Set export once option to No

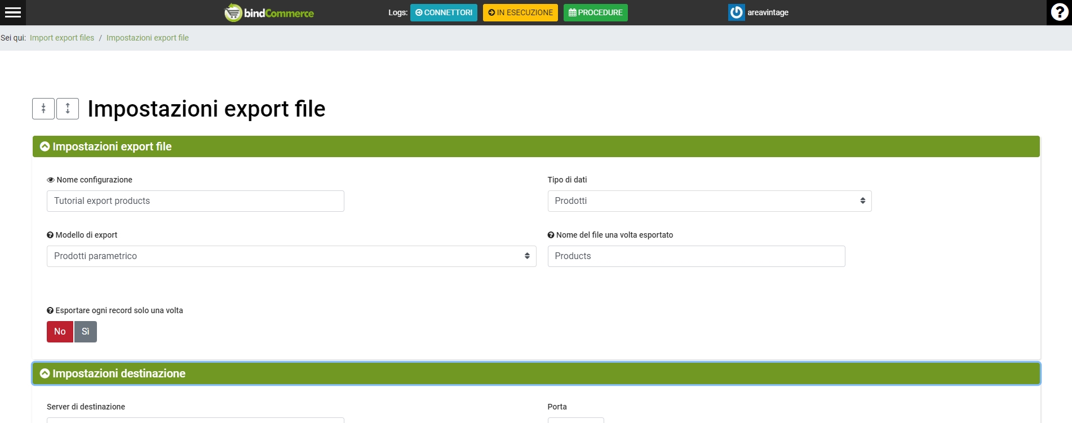pyautogui.click(x=60, y=332)
